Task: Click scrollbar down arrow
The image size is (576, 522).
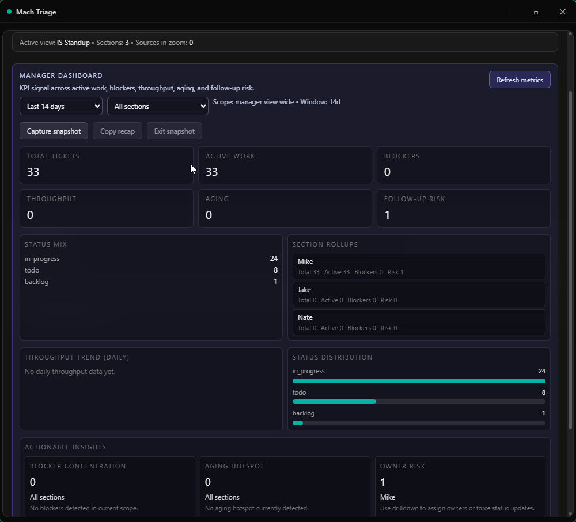Action: pyautogui.click(x=570, y=514)
